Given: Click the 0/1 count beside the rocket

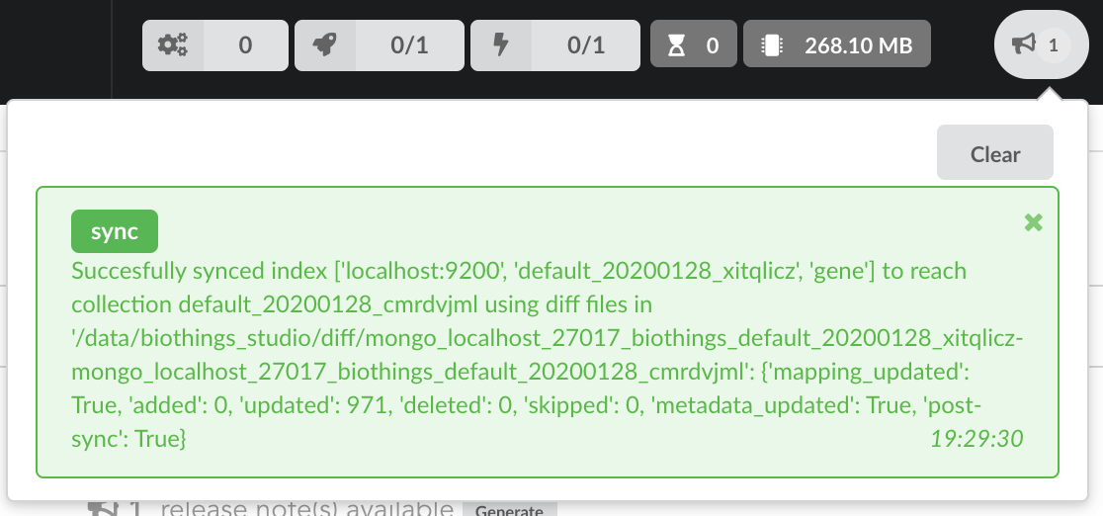Looking at the screenshot, I should click(x=409, y=45).
